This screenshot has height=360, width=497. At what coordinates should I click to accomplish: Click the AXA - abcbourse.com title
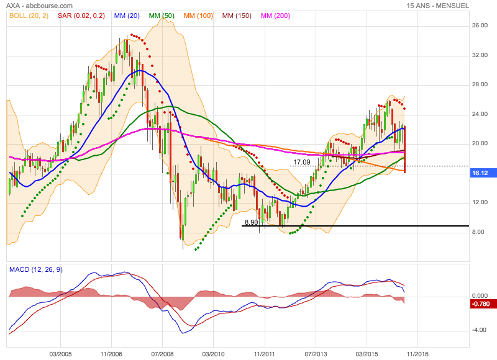pos(39,6)
